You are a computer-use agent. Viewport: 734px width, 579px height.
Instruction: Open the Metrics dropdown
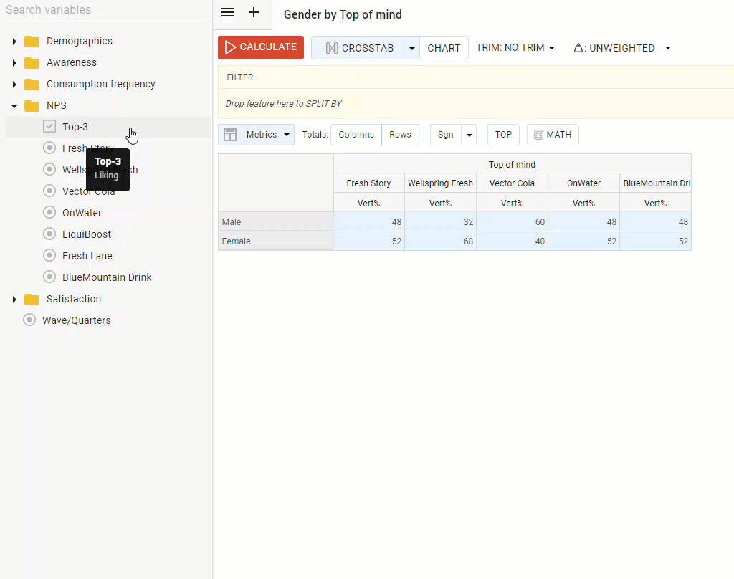point(268,135)
